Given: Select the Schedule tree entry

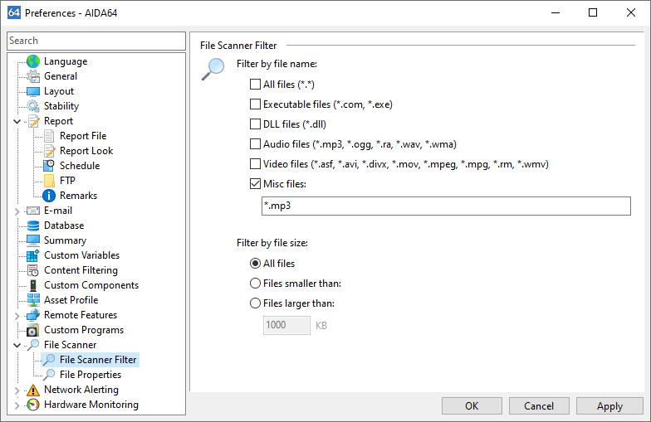Looking at the screenshot, I should (80, 166).
